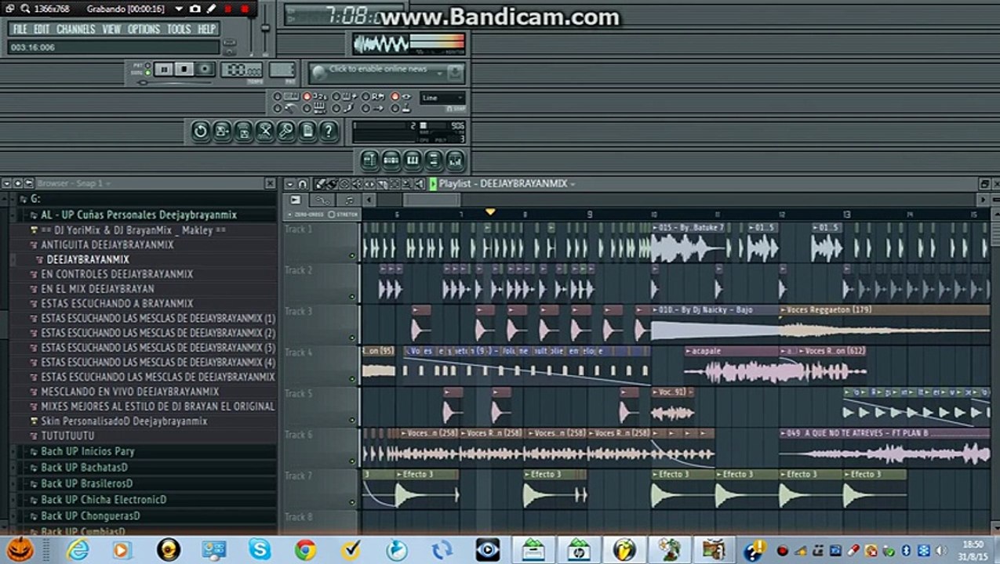
Task: Open the EDIT menu
Action: (x=42, y=29)
